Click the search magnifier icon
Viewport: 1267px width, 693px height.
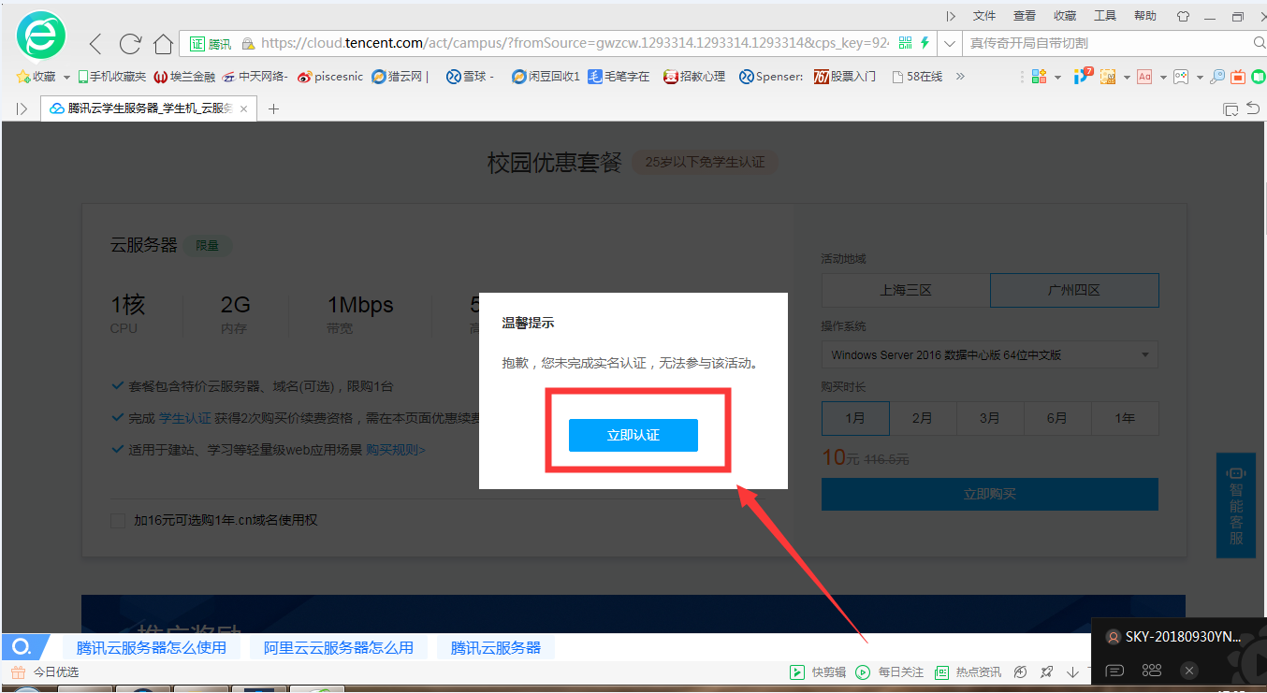pos(1259,43)
